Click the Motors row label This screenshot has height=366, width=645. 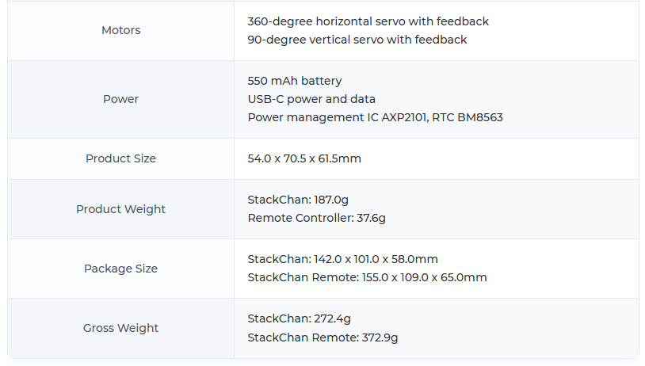tap(120, 30)
